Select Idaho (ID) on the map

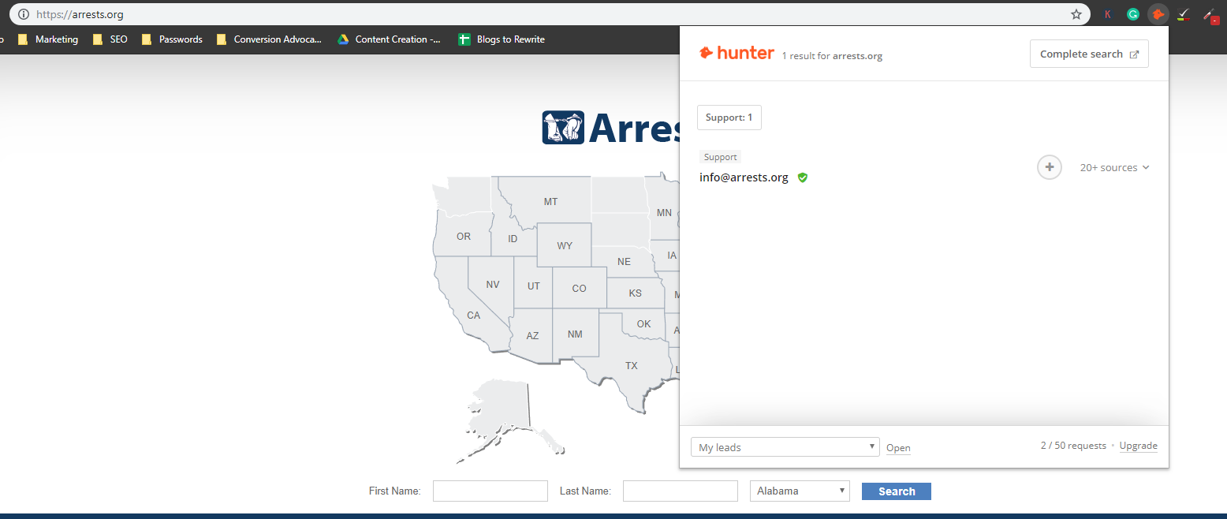pyautogui.click(x=513, y=238)
